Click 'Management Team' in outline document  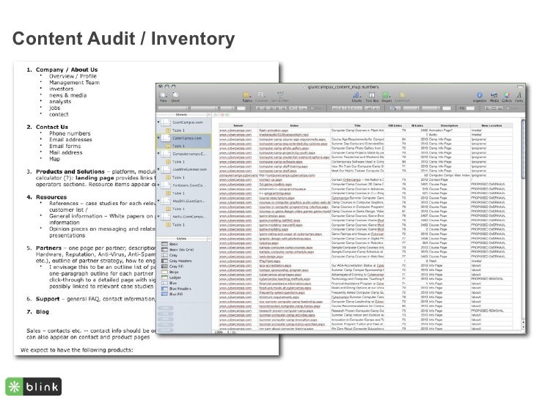click(x=74, y=82)
